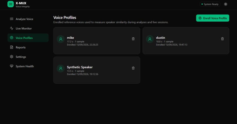Click Enroll Voice Profile button

tap(213, 18)
